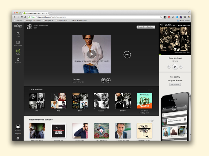Play Fly Away on the album cover
Screen dimensions: 209x156
[x=91, y=54]
